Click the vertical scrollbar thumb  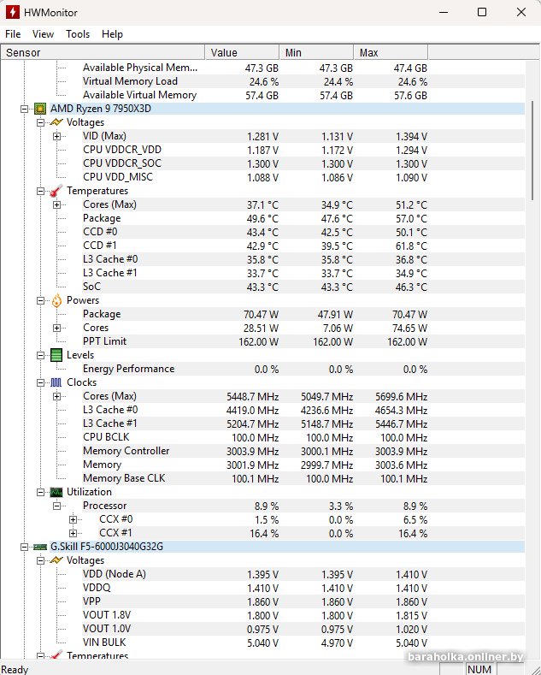tap(532, 151)
